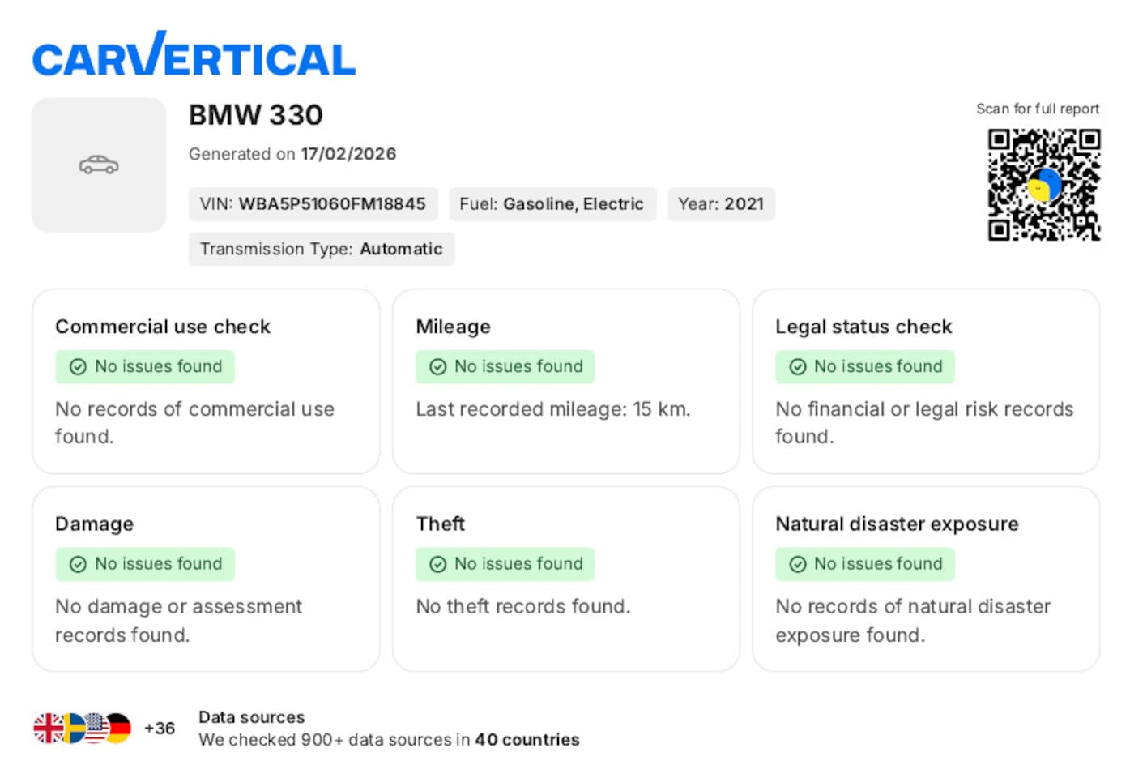Click the Sweden flag icon
Image resolution: width=1130 pixels, height=778 pixels.
tap(73, 728)
